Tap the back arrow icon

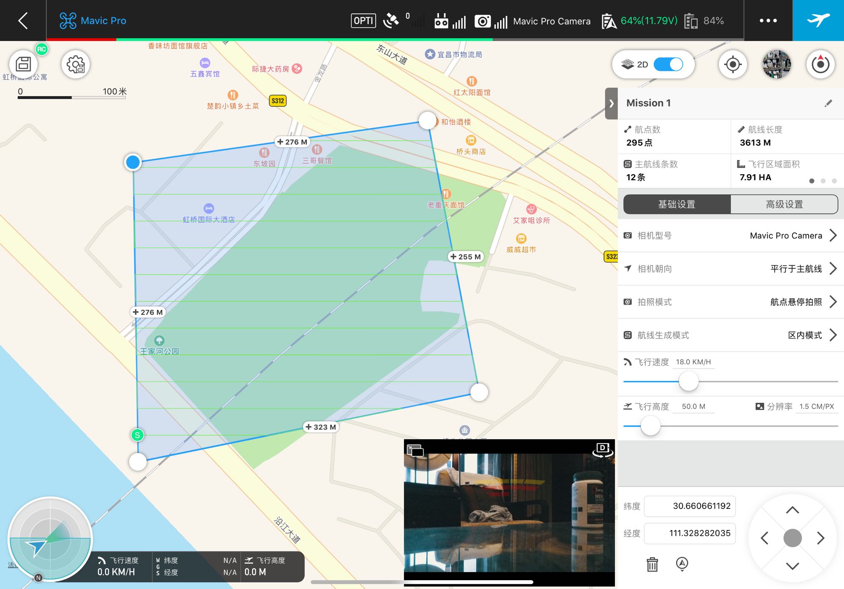[x=23, y=20]
